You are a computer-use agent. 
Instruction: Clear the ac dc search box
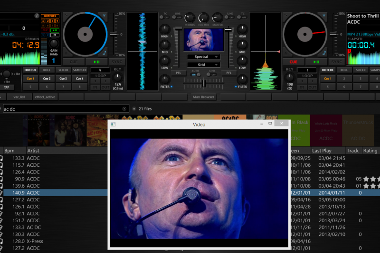pos(124,109)
